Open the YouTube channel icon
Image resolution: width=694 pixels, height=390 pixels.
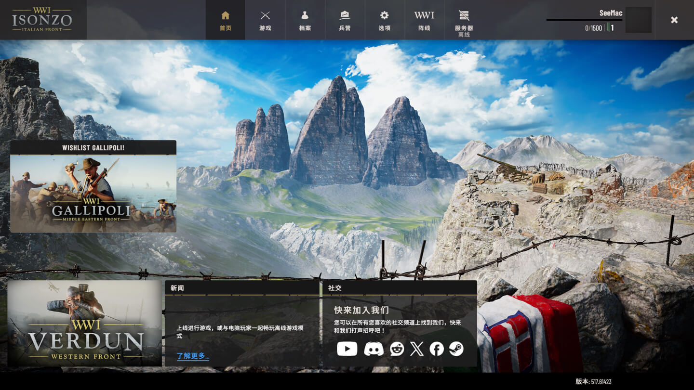[347, 349]
